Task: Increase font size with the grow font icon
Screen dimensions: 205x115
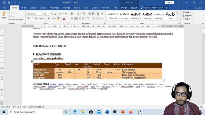Action: pos(52,14)
